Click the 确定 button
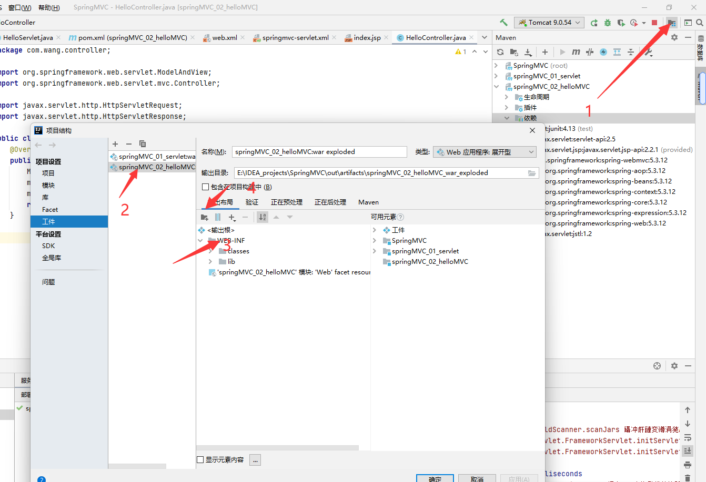 [x=435, y=478]
